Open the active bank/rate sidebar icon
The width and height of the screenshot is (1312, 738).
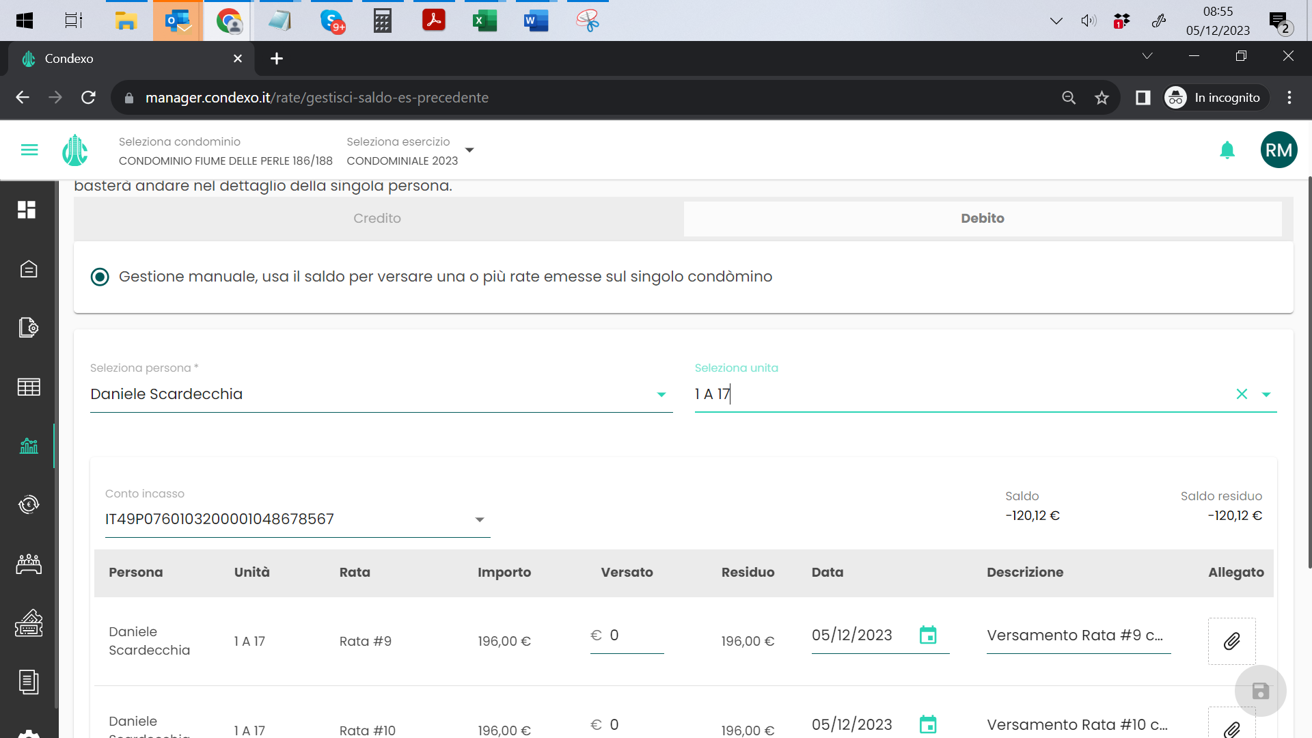pyautogui.click(x=29, y=446)
